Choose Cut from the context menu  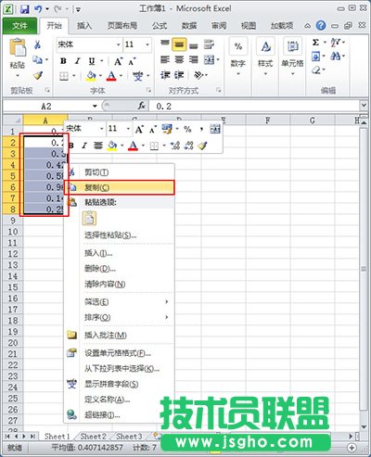click(120, 172)
